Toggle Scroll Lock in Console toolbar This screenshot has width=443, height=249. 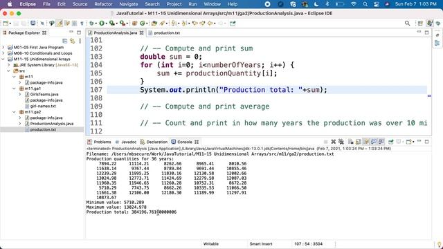(x=359, y=142)
